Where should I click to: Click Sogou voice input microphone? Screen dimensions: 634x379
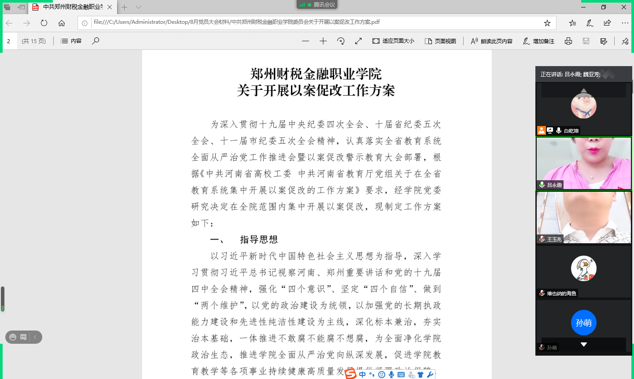coord(391,375)
